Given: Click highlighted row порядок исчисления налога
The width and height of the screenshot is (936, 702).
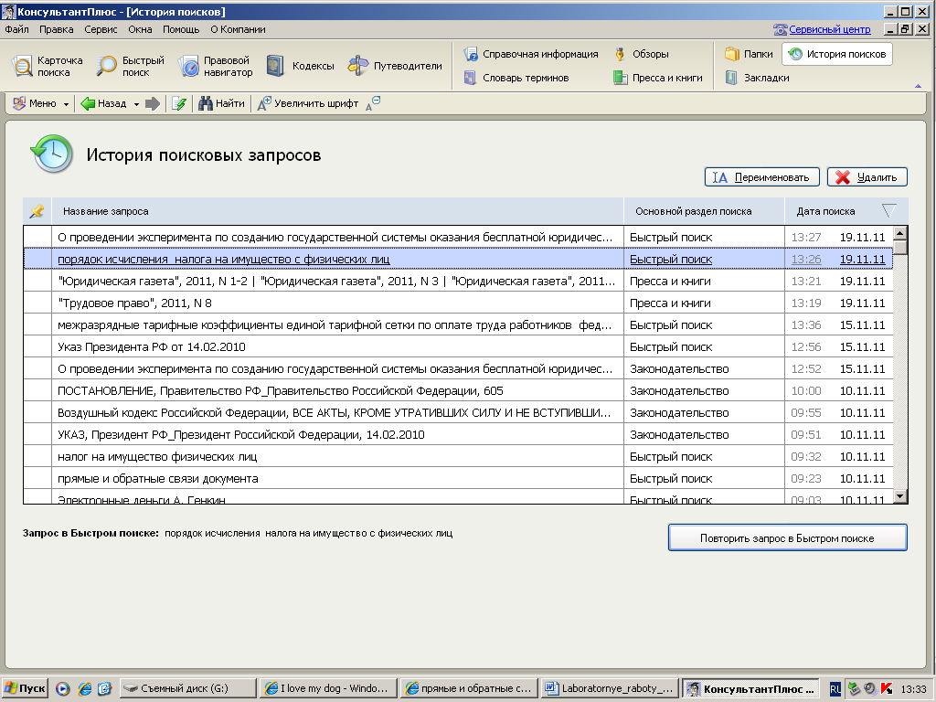Looking at the screenshot, I should pos(458,259).
